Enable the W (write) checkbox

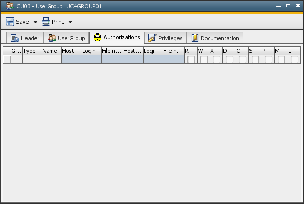(x=204, y=59)
